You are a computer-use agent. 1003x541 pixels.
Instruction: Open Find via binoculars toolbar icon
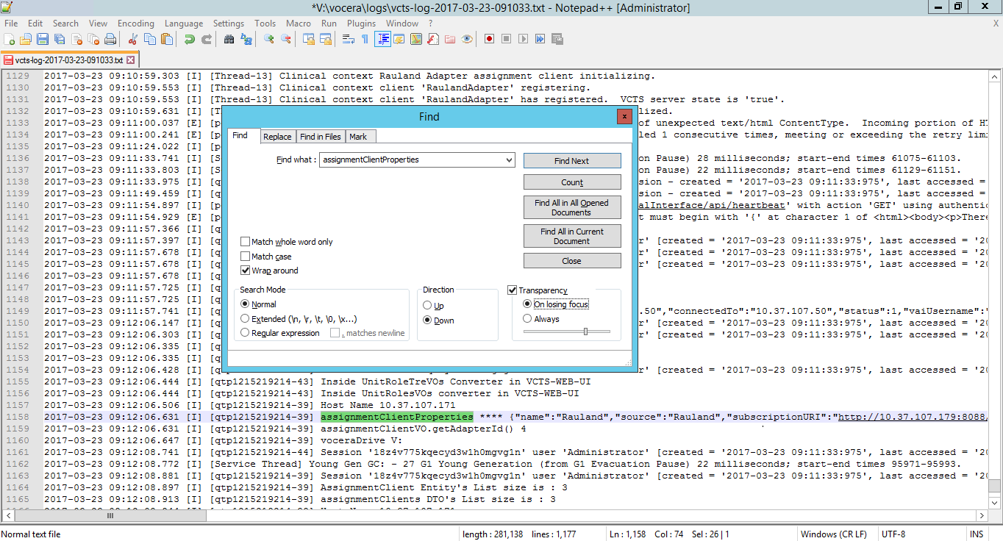229,39
